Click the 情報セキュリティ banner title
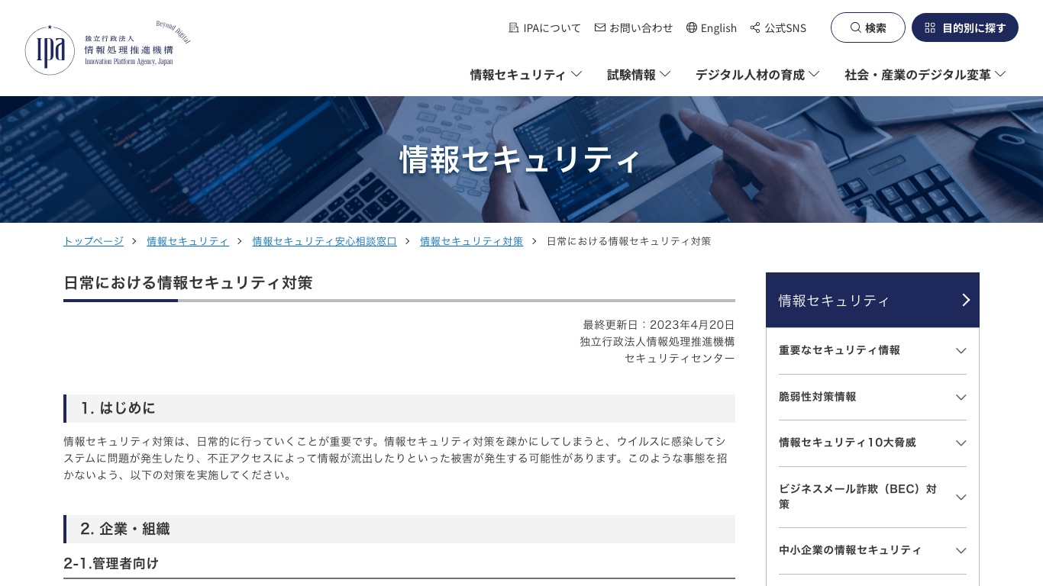Screen dimensions: 1043x586 coord(521,159)
